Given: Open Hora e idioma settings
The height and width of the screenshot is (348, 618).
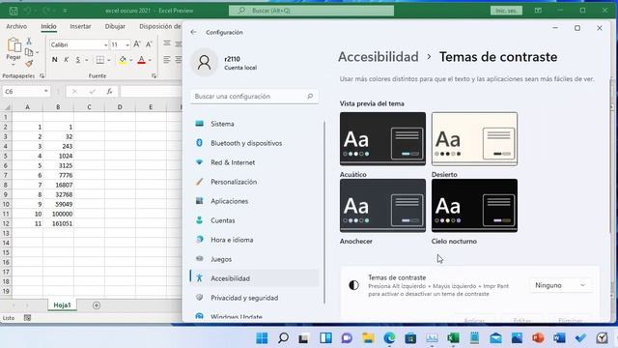Looking at the screenshot, I should coord(254,240).
